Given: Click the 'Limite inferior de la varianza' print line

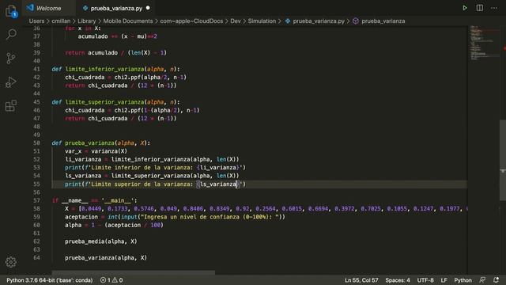Looking at the screenshot, I should [x=155, y=167].
